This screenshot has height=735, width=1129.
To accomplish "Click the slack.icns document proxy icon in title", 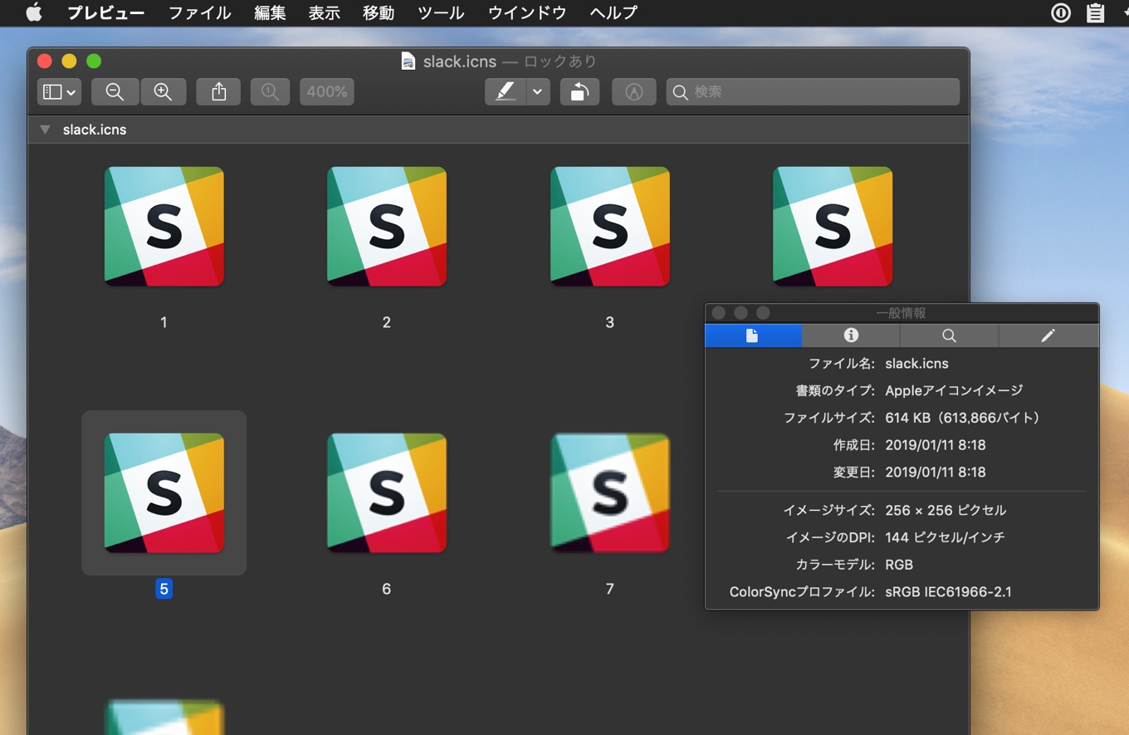I will pos(408,61).
